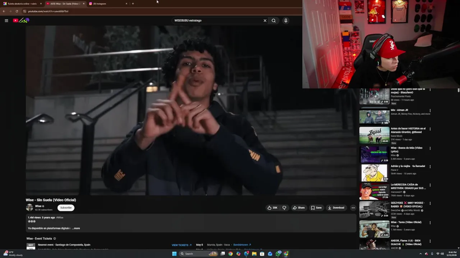Go back with the browser back arrow
The height and width of the screenshot is (258, 460).
[4, 11]
